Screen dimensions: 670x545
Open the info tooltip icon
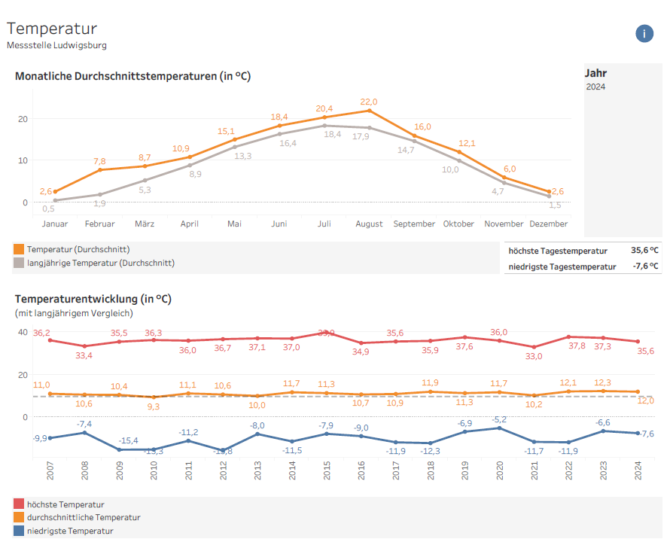click(644, 33)
